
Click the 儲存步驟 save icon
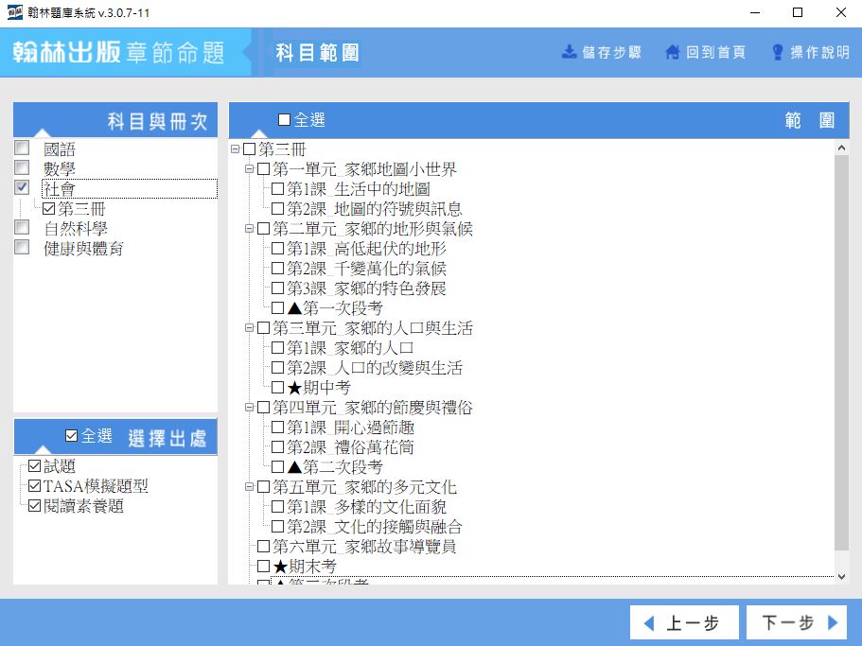coord(570,52)
